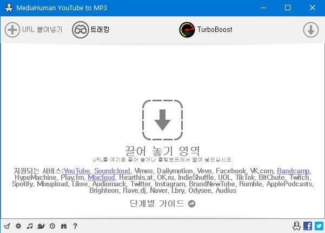The image size is (325, 233).
Task: Click the broom clear-list icon
Action: coord(7,226)
